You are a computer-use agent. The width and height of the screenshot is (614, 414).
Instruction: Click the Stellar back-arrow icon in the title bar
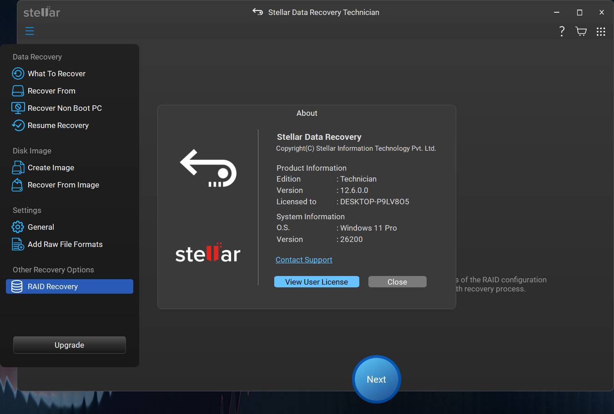point(258,12)
